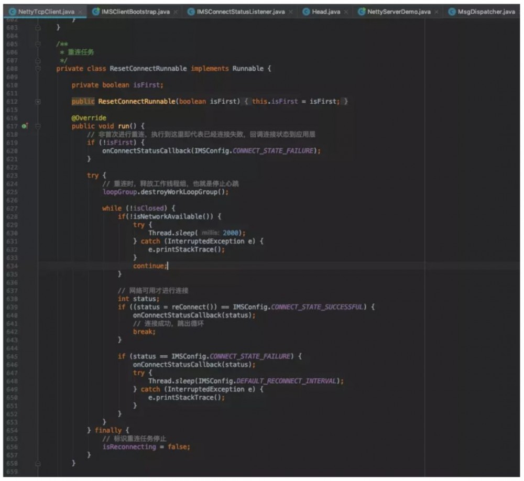The image size is (524, 481).
Task: Open the IMSClientBootstrap.java tab
Action: [x=135, y=12]
